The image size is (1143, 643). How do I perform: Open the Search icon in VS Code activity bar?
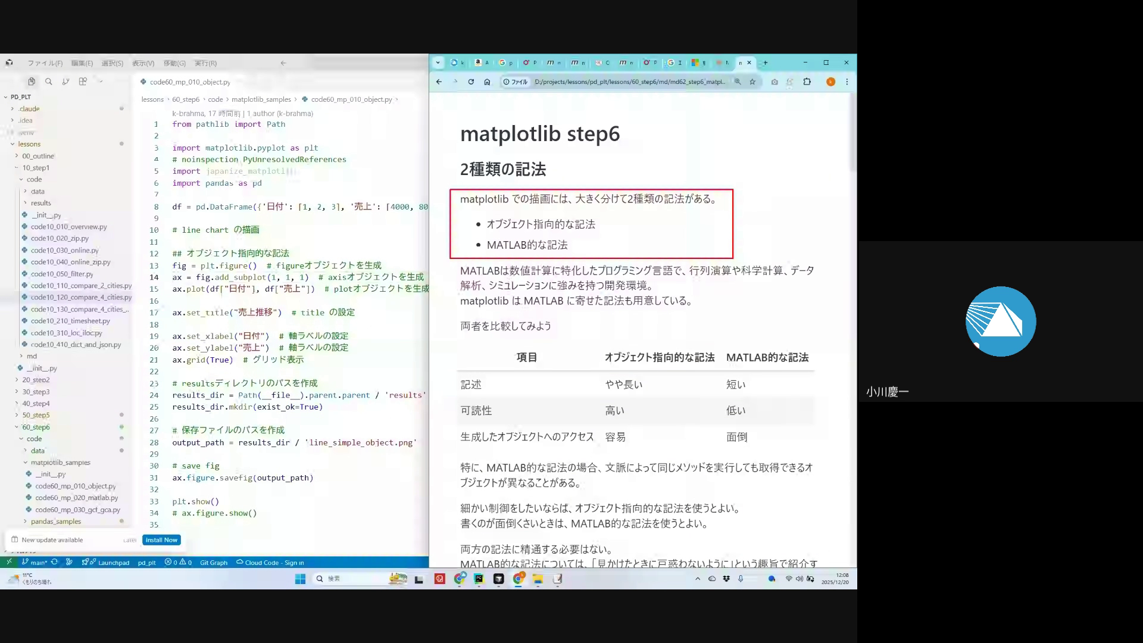[x=49, y=82]
